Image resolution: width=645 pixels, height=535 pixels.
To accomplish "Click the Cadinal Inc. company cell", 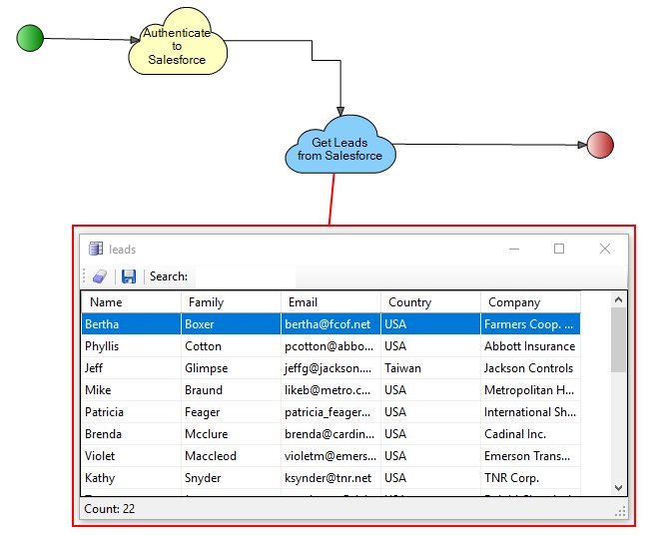I will (x=530, y=434).
